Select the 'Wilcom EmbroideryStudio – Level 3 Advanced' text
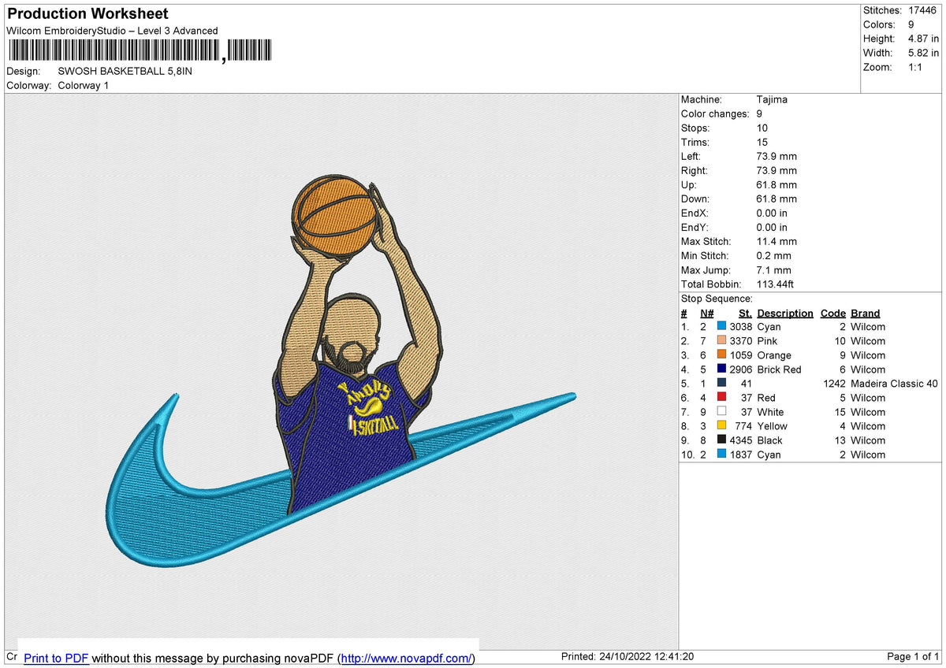946x668 pixels. [x=112, y=31]
